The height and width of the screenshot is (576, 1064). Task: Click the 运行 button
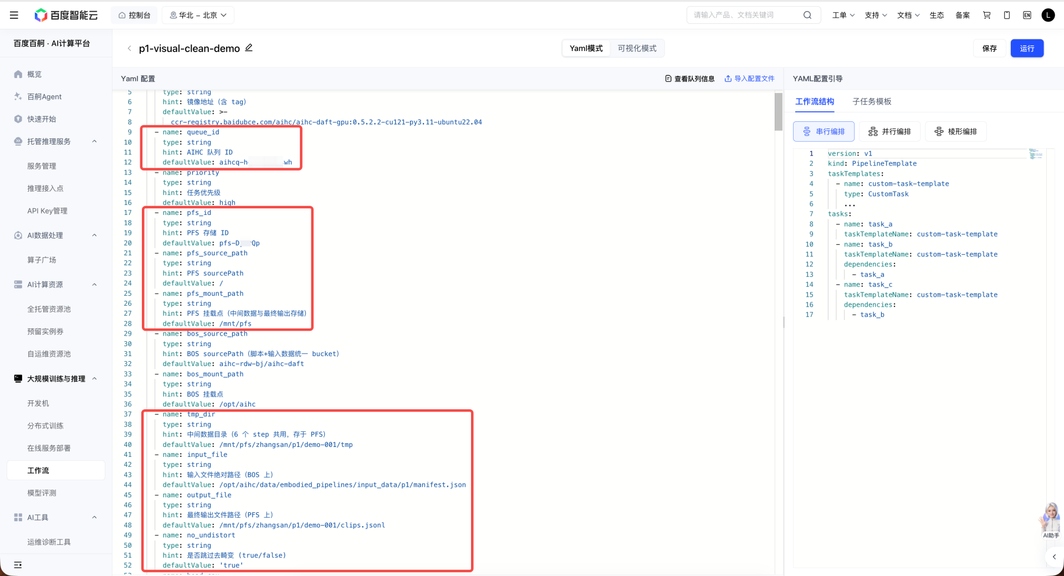[x=1027, y=48]
